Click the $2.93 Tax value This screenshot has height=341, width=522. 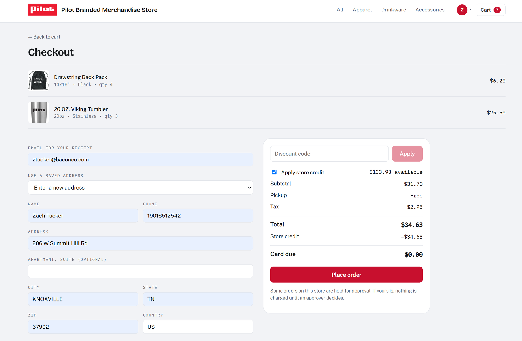[415, 207]
